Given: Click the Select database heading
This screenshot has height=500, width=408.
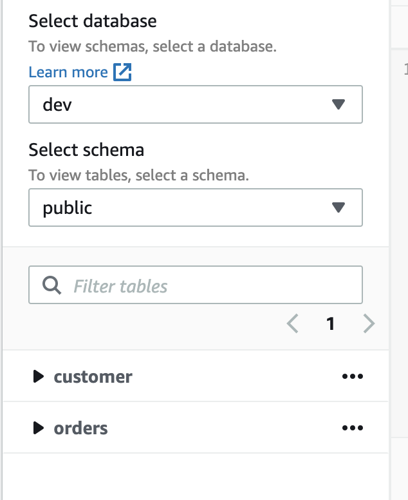Looking at the screenshot, I should click(x=93, y=21).
